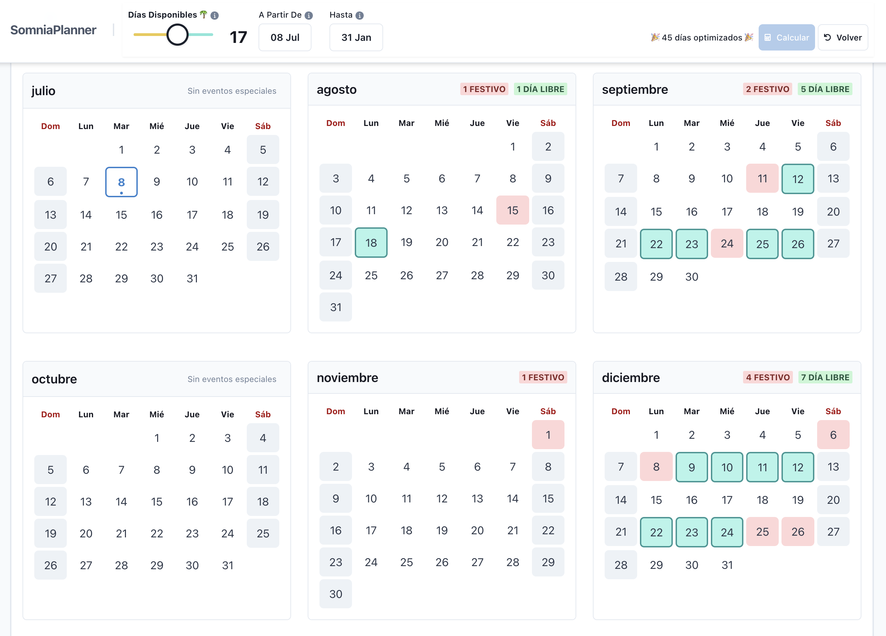The width and height of the screenshot is (886, 636).
Task: Click the party popper emoji before optimizados text
Action: pos(656,37)
